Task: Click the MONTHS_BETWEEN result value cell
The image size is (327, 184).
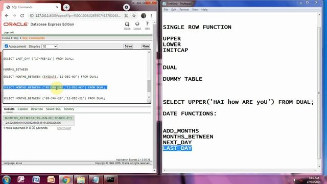Action: 39,123
